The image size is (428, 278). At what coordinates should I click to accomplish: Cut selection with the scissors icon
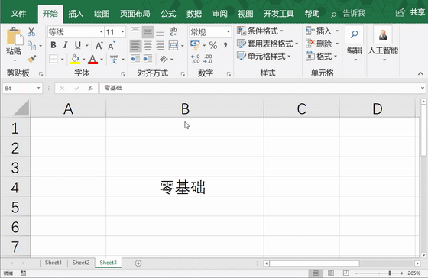[x=31, y=32]
